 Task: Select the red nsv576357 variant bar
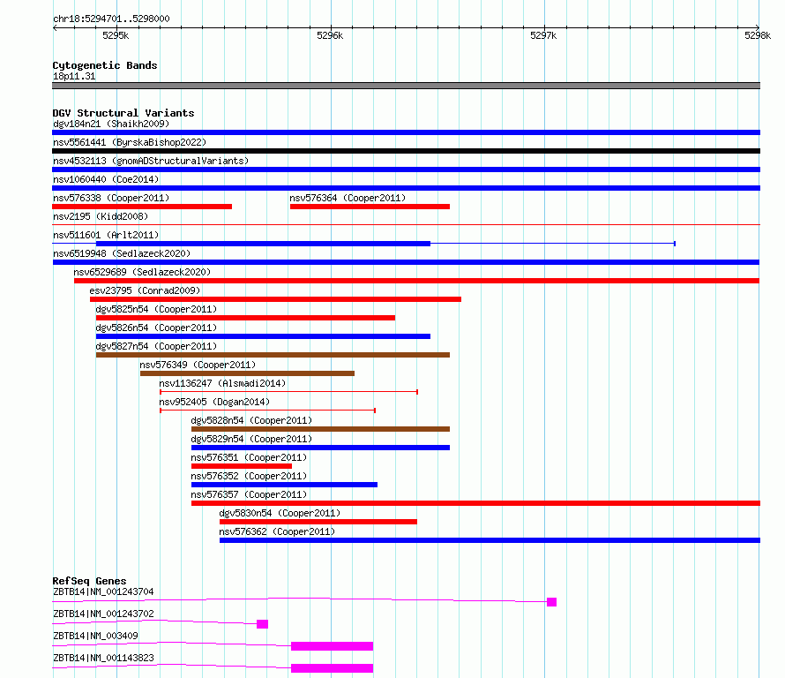475,503
